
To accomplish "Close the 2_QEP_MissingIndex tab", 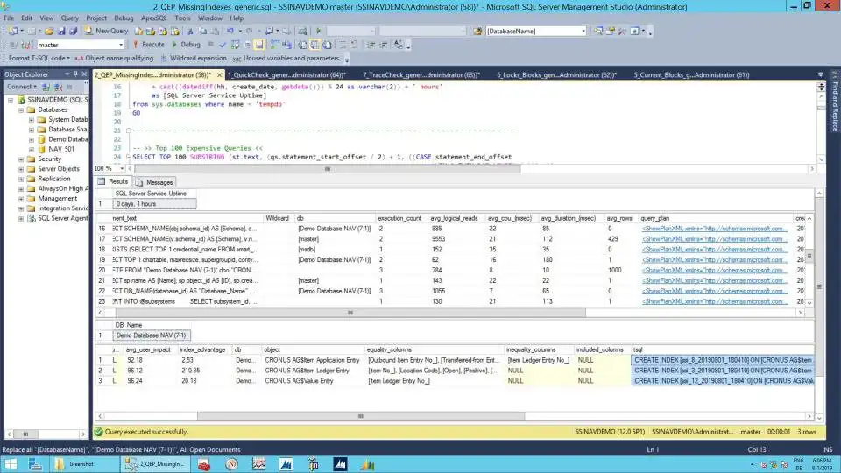I will click(219, 75).
